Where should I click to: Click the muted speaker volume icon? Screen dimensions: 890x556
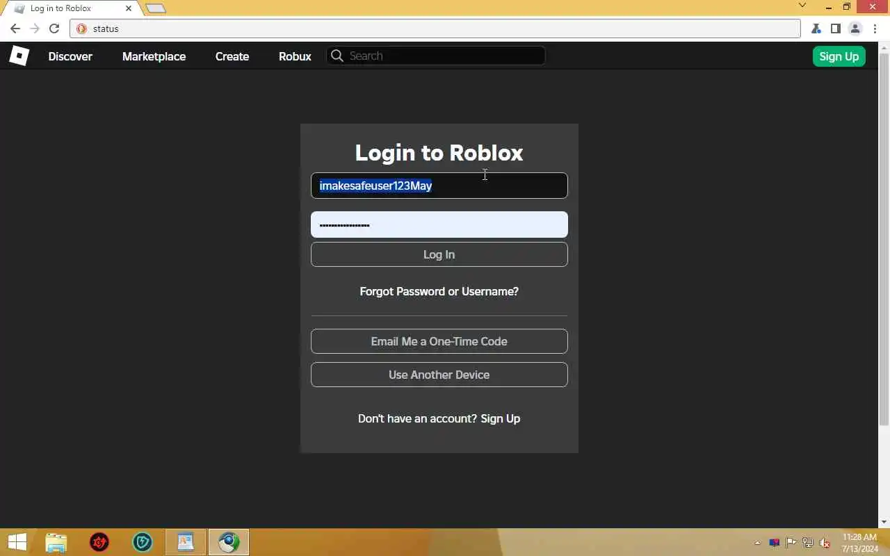click(x=825, y=543)
